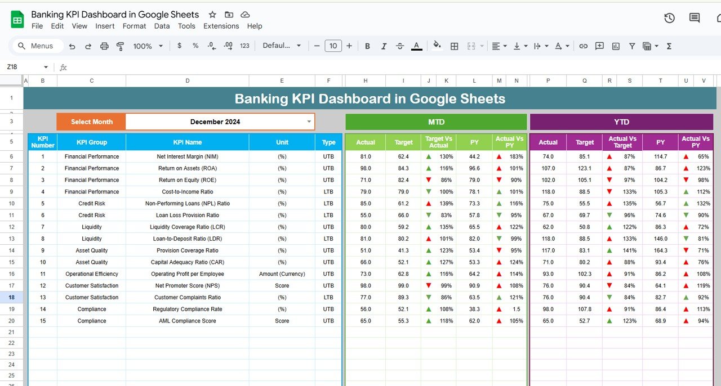Check cloud document status icon
721x386 pixels.
[245, 15]
